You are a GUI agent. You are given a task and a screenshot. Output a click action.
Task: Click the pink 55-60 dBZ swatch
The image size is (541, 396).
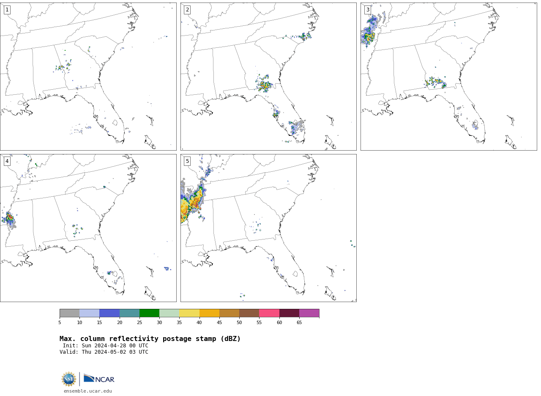tap(269, 313)
